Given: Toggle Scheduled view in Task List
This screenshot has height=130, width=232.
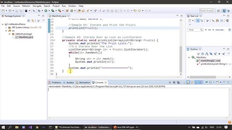Looking at the screenshot, I should click(202, 21).
